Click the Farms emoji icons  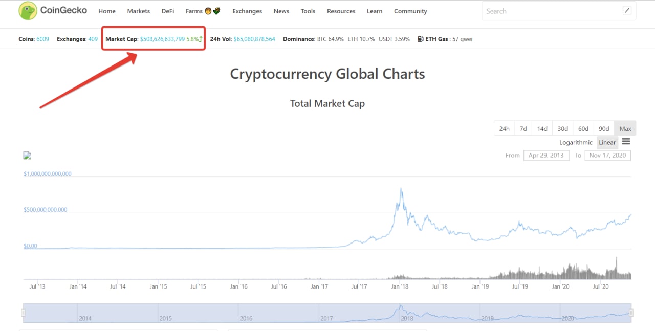pos(212,11)
